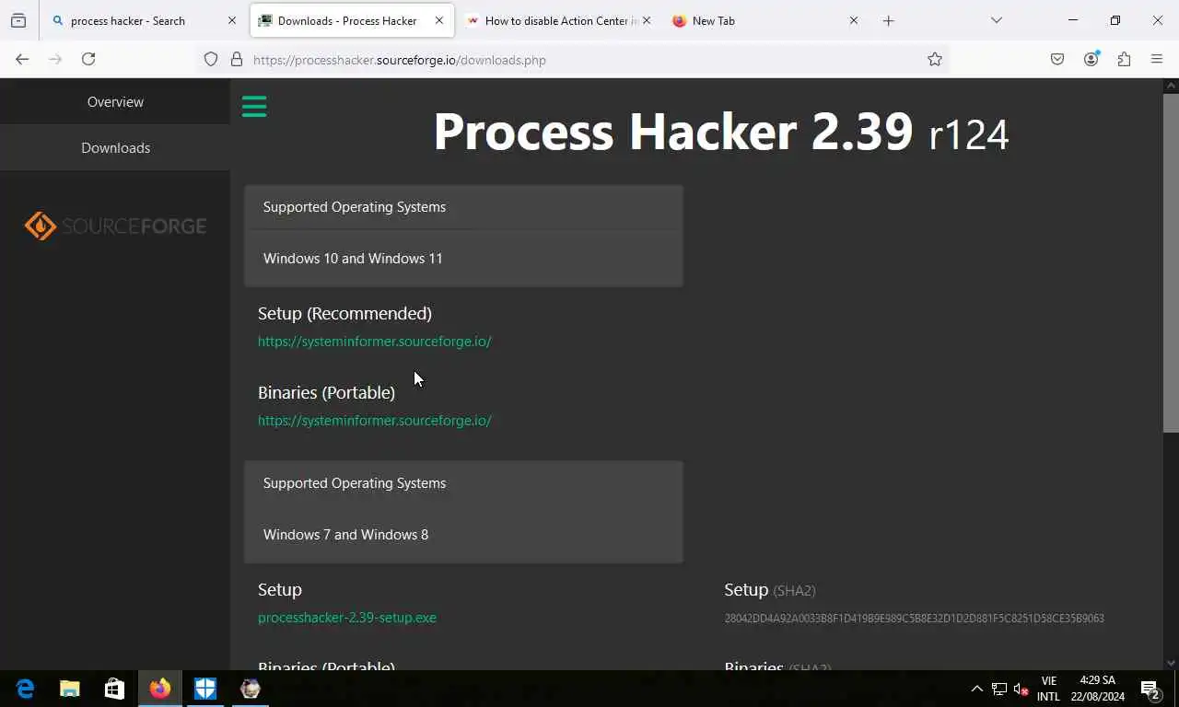This screenshot has width=1179, height=707.
Task: Open Save to Pocket icon
Action: click(x=1057, y=59)
